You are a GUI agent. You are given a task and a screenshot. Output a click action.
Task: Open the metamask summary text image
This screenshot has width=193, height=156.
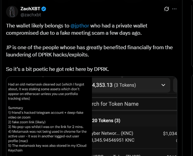point(49,116)
